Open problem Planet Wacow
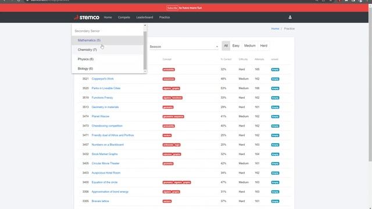Viewport: 372px width, 209px height. [101, 116]
